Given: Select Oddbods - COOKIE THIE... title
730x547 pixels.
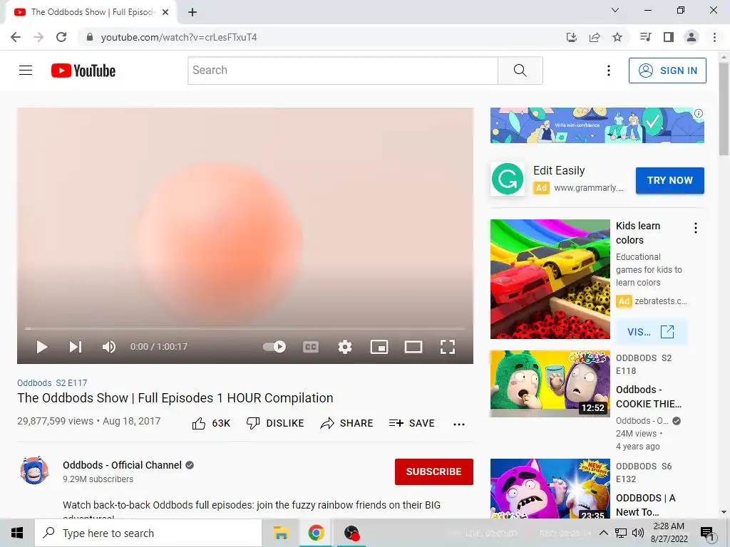Looking at the screenshot, I should 649,397.
